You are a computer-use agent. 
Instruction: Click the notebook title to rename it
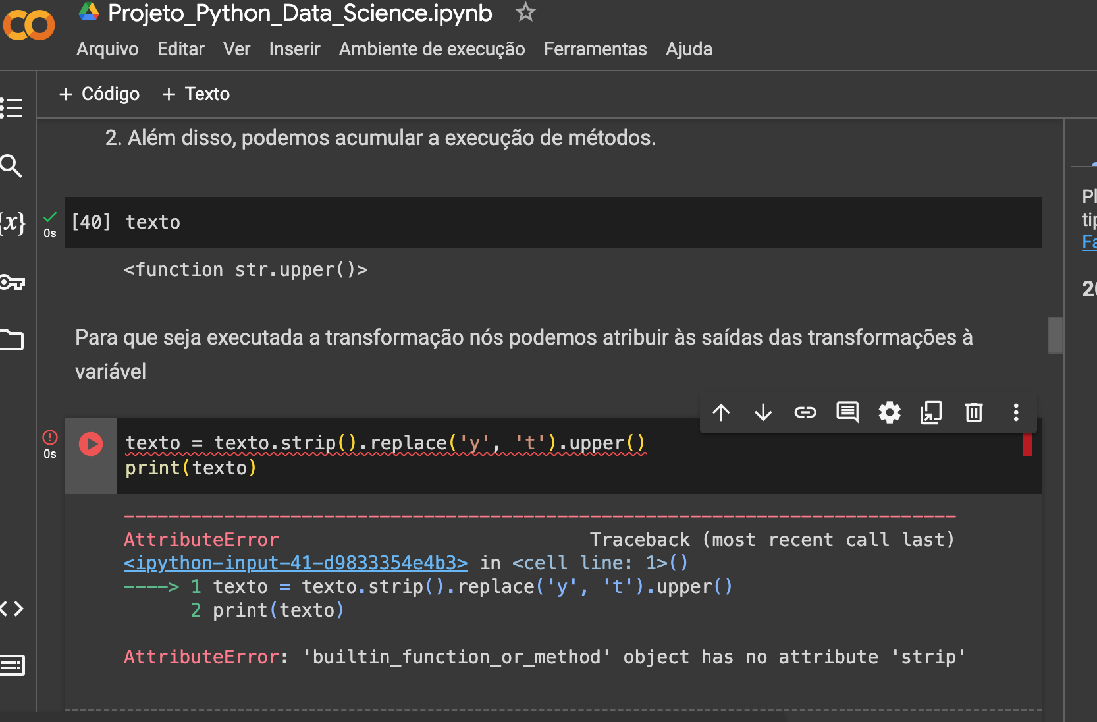click(x=300, y=13)
